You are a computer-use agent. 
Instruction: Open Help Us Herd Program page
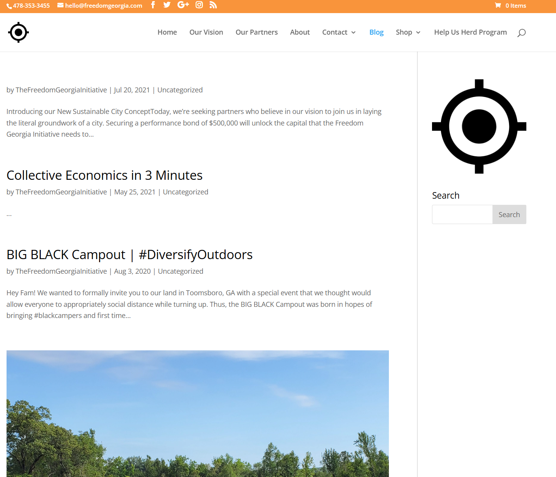pos(471,32)
